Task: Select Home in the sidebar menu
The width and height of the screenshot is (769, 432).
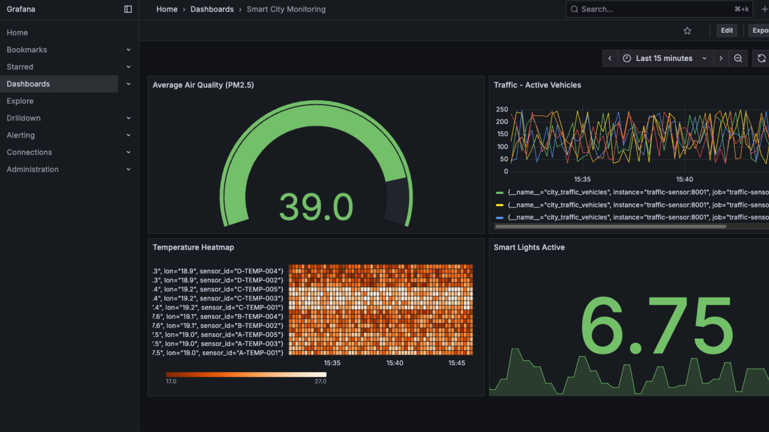Action: coord(17,33)
